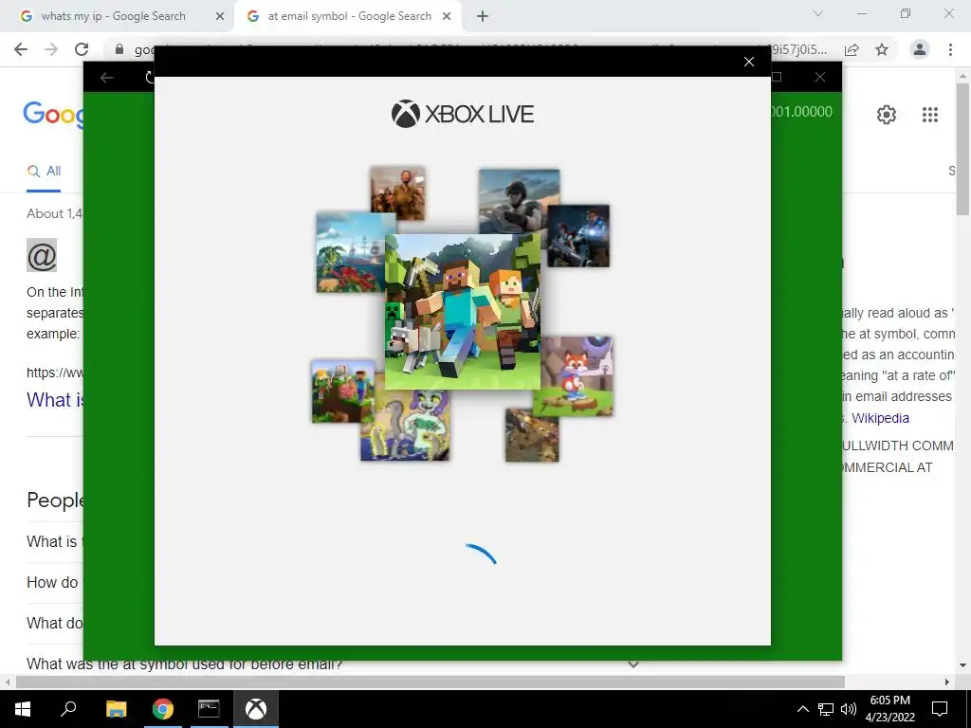Open the Windows notification center
Image resolution: width=971 pixels, height=728 pixels.
940,709
